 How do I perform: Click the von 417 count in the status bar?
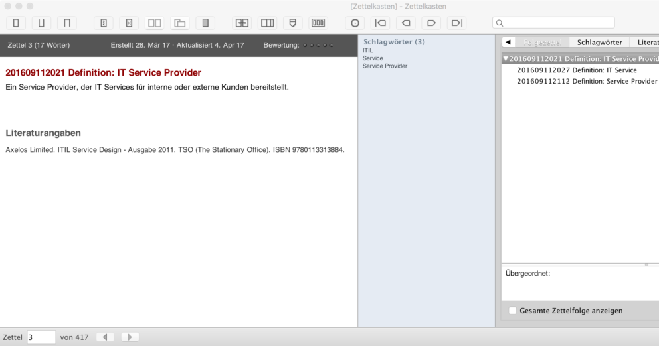tap(74, 337)
